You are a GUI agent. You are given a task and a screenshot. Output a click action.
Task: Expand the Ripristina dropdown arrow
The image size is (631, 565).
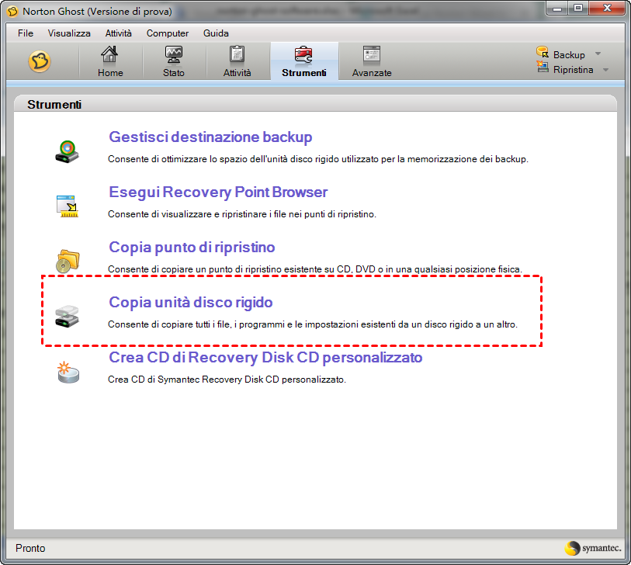pyautogui.click(x=605, y=70)
